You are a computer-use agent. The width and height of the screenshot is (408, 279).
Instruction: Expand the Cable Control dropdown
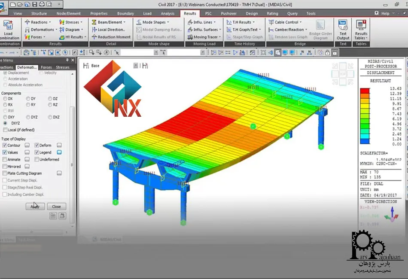click(301, 22)
